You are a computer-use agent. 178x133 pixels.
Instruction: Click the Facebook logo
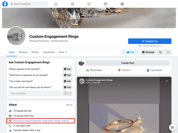(5, 4)
